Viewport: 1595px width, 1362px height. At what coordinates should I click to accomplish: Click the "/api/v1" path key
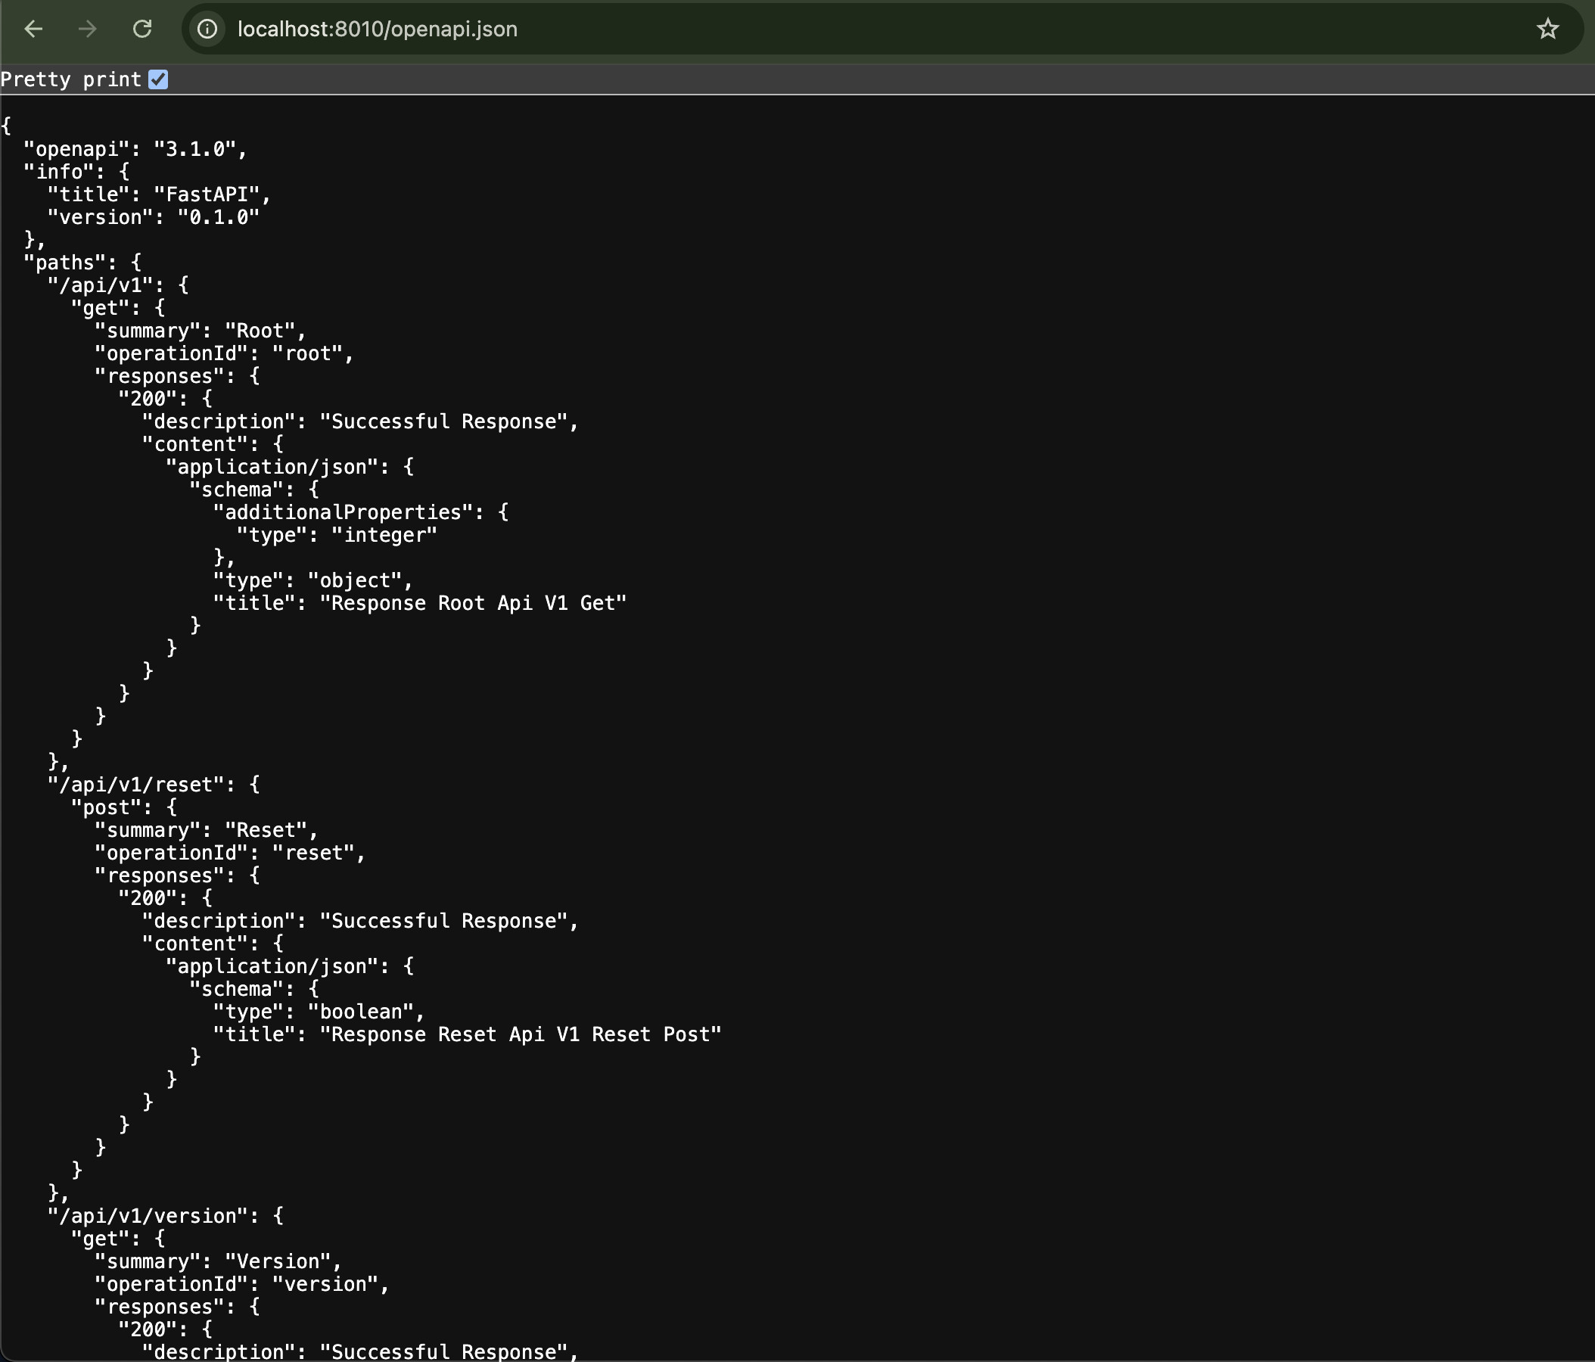[101, 285]
